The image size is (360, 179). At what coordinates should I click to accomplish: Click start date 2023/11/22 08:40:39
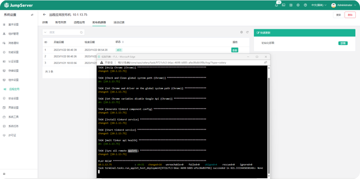click(x=65, y=50)
